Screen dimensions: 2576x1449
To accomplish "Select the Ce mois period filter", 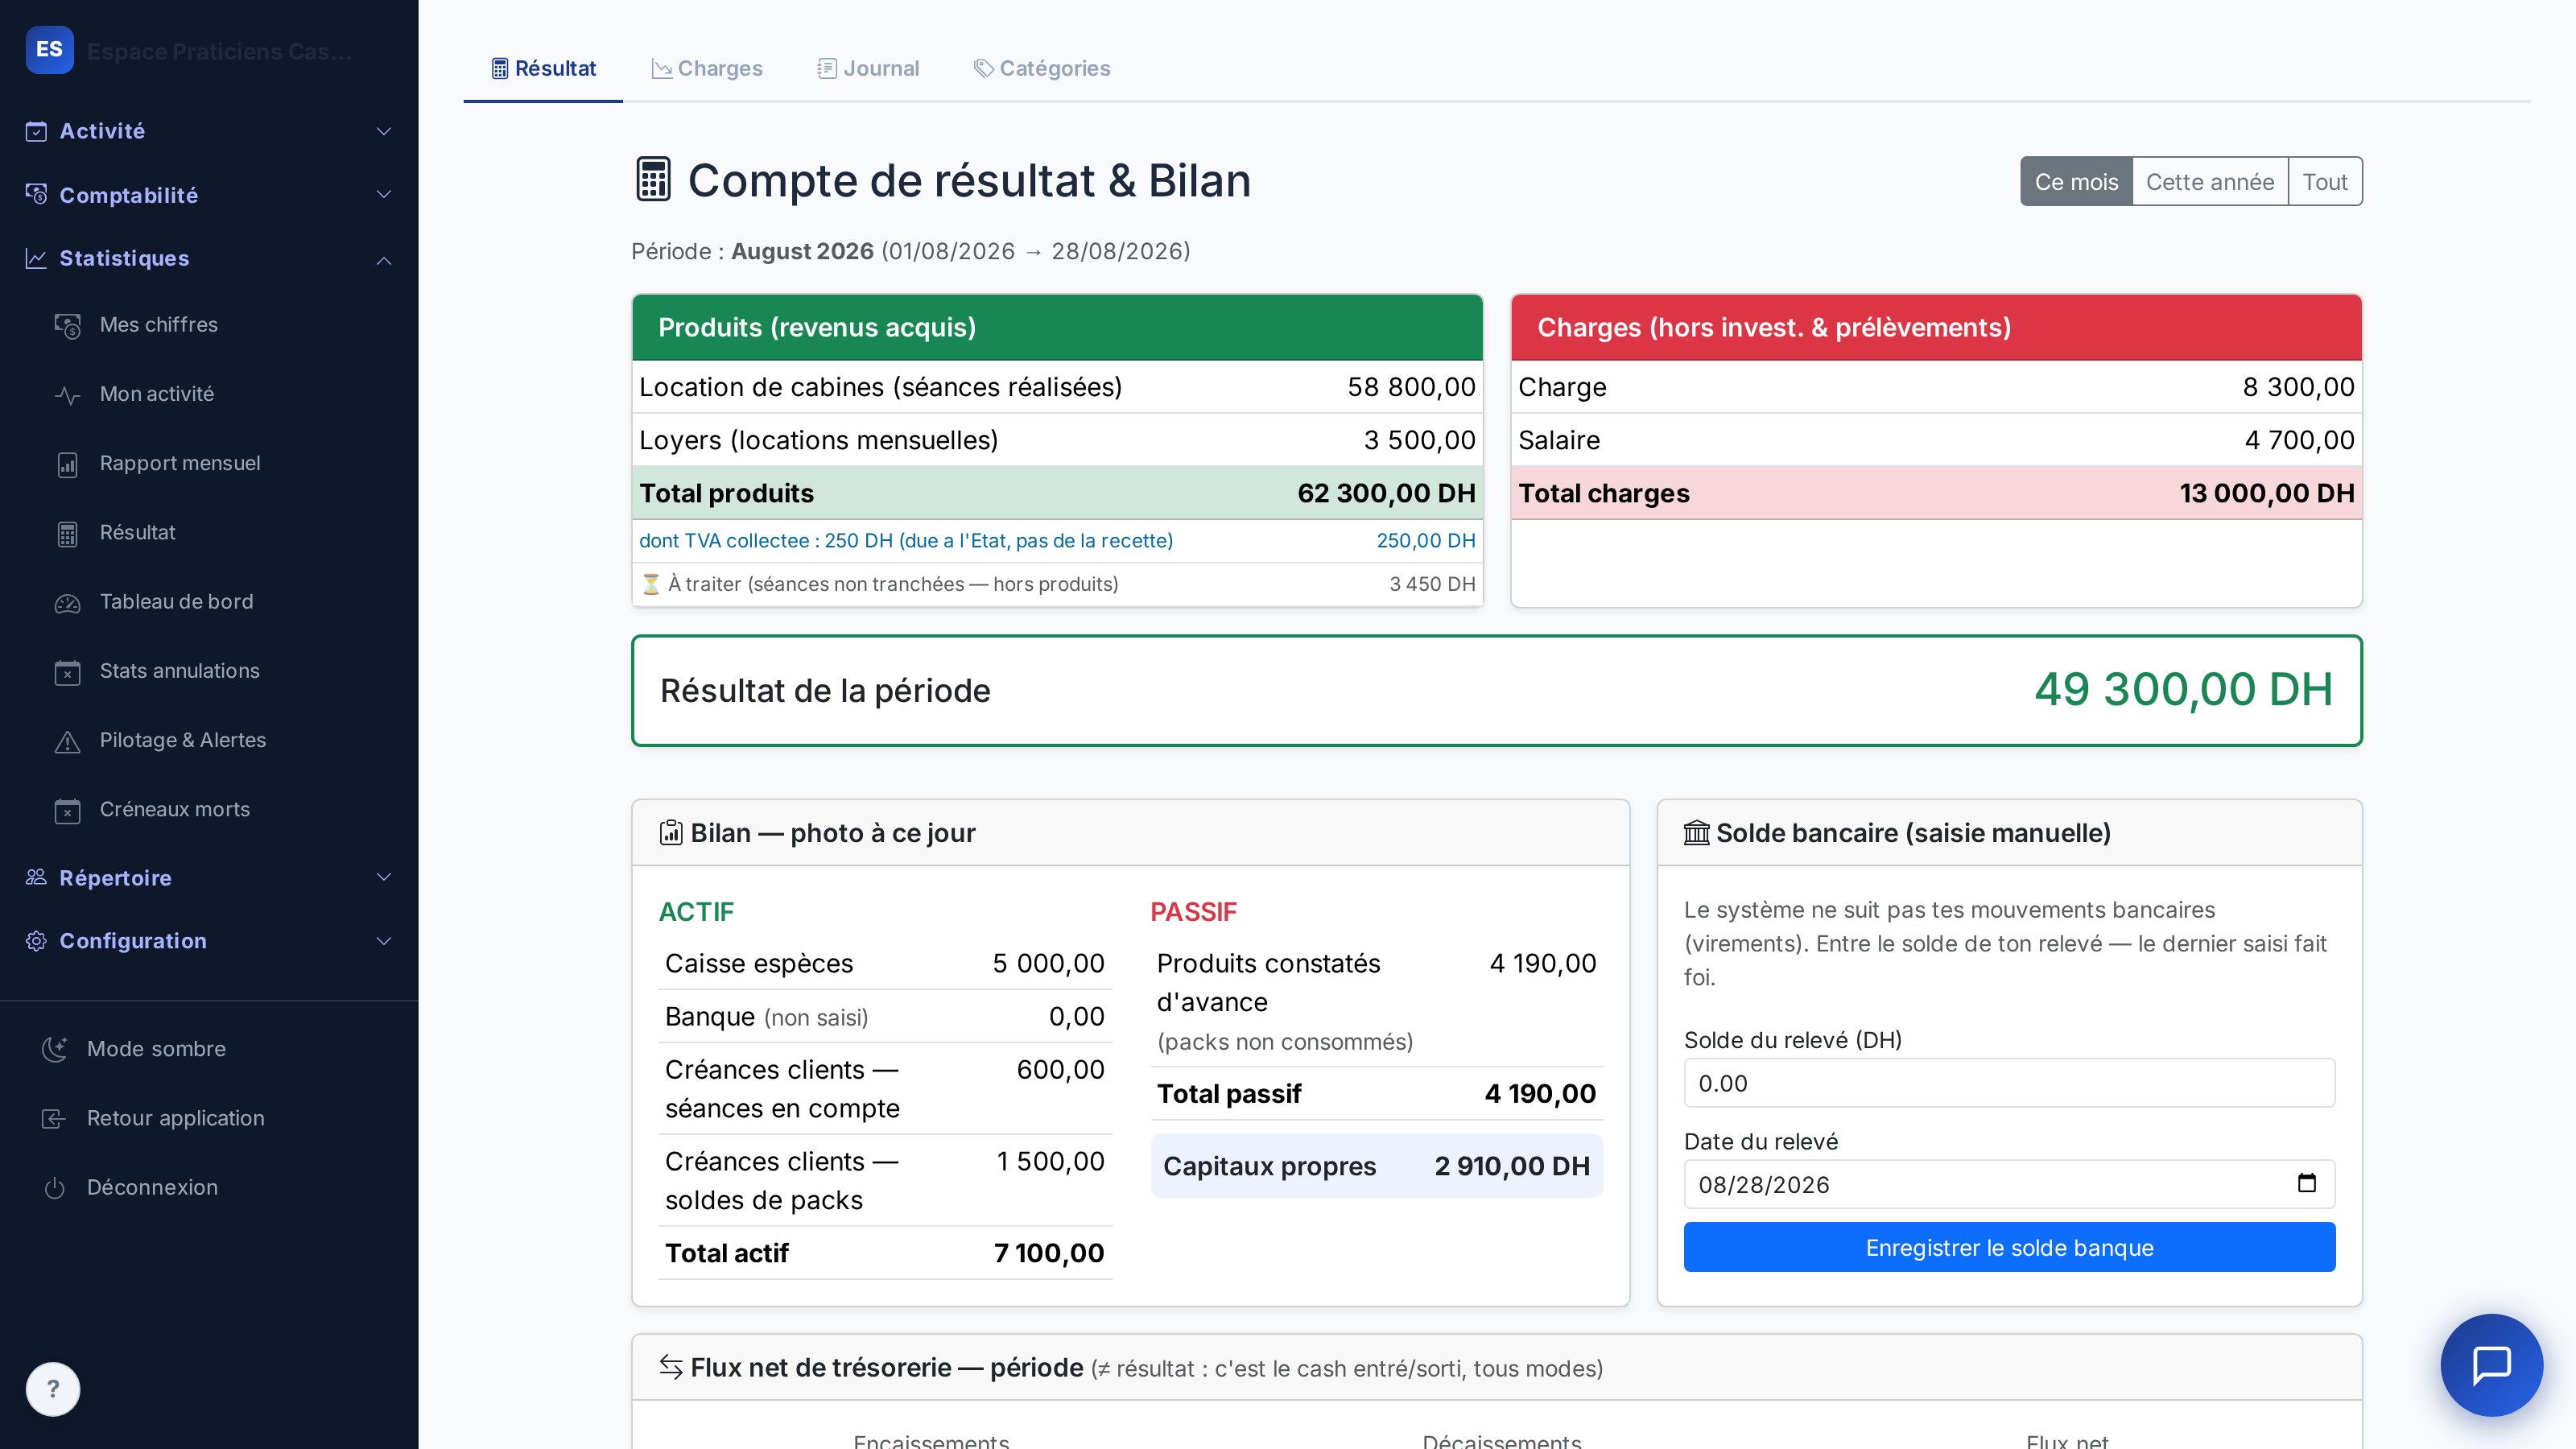I will (2076, 181).
